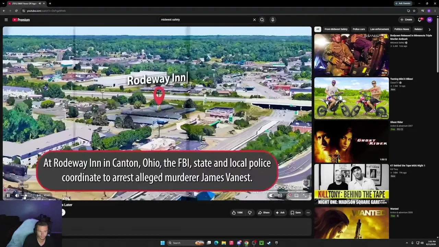Screen dimensions: 439x247
Task: Open File Explorer from taskbar
Action: pos(224,243)
